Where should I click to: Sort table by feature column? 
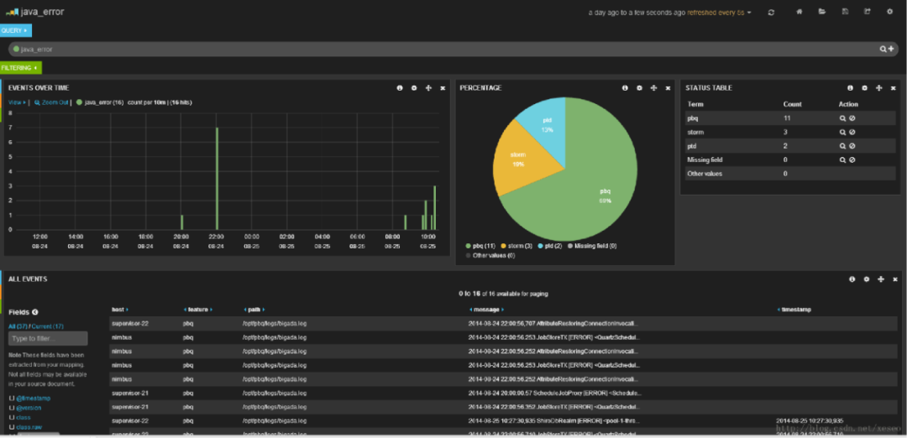coord(198,310)
